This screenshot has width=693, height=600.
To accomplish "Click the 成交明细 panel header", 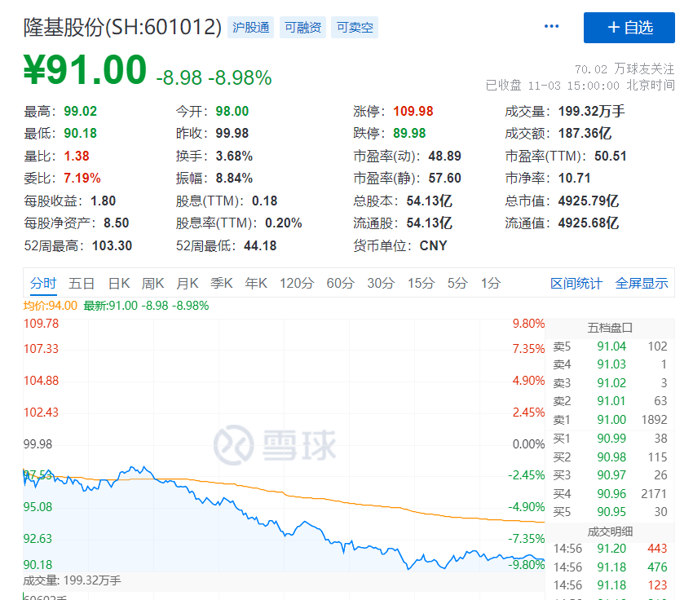I will coord(610,532).
